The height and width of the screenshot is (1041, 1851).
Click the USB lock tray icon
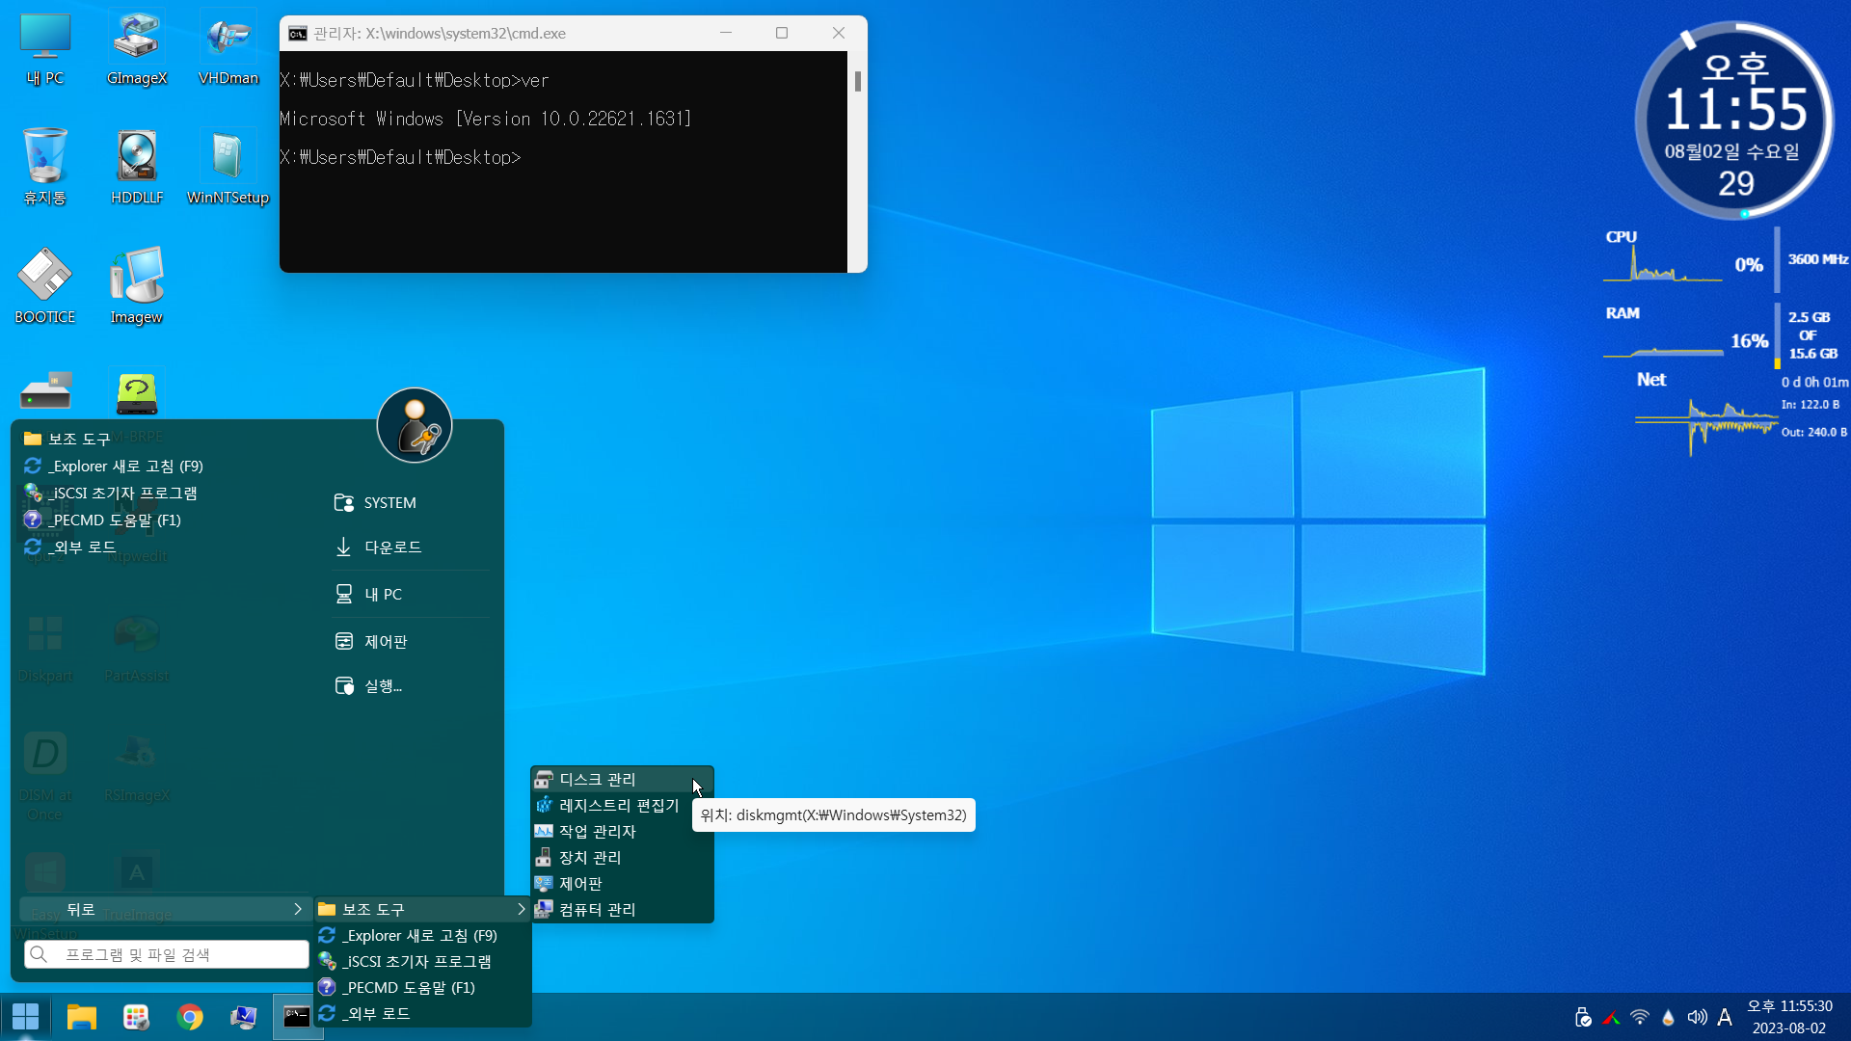(x=1582, y=1017)
